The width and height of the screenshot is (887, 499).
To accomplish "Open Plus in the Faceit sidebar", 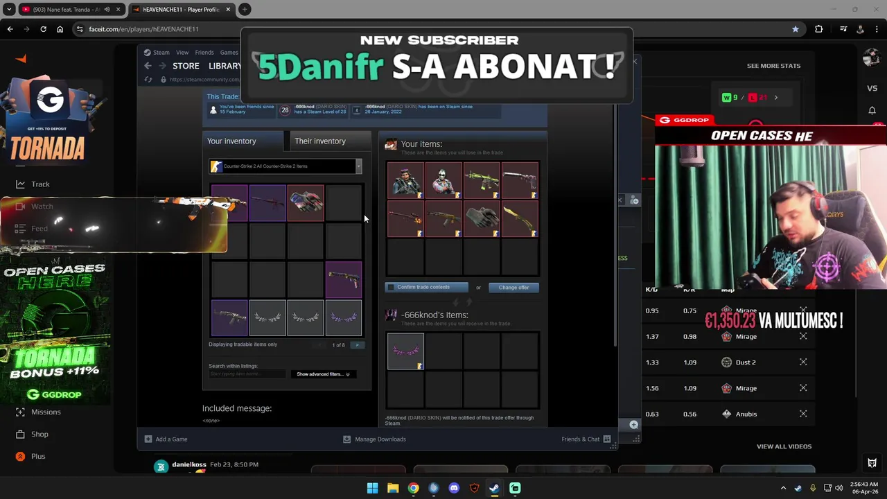I will [x=30, y=456].
